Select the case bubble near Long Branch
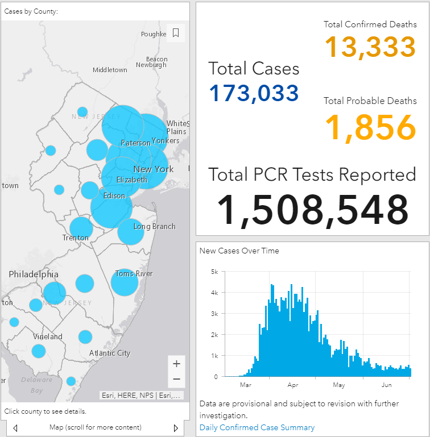 click(131, 232)
